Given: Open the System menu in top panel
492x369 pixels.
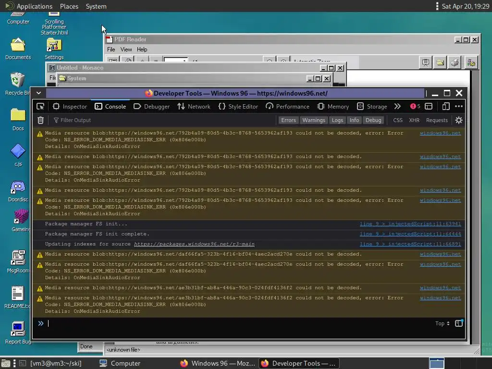Looking at the screenshot, I should [x=96, y=6].
